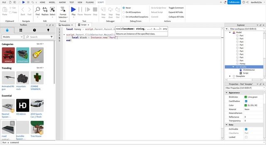Switch to the MODEL ribbon tab
This screenshot has width=266, height=150.
click(52, 2)
